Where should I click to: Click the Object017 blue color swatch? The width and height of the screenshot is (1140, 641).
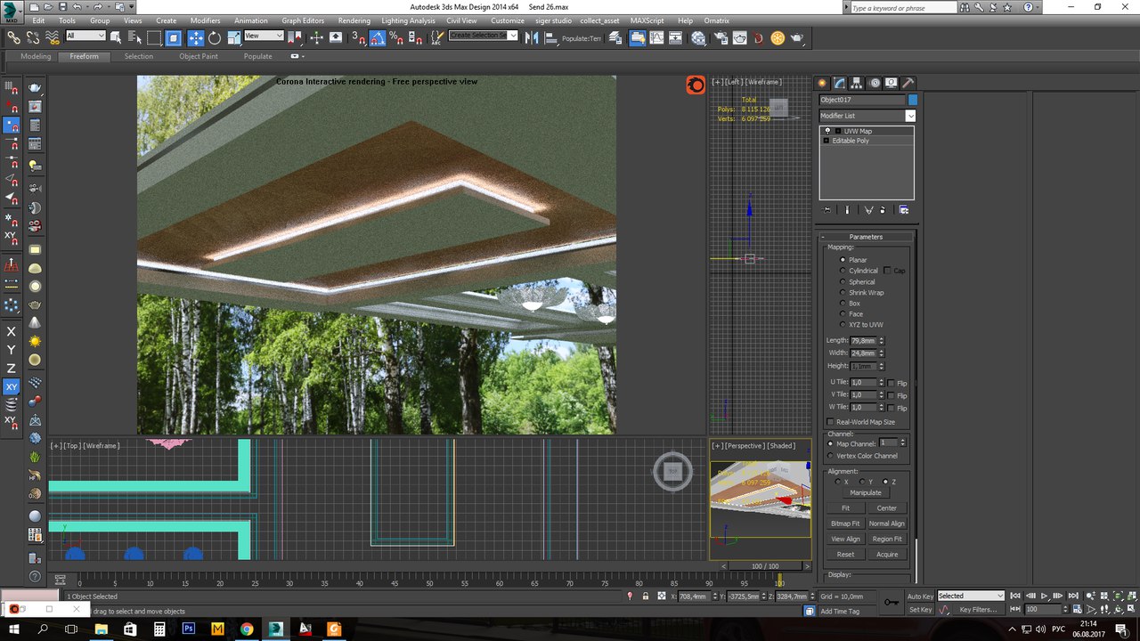pyautogui.click(x=912, y=100)
